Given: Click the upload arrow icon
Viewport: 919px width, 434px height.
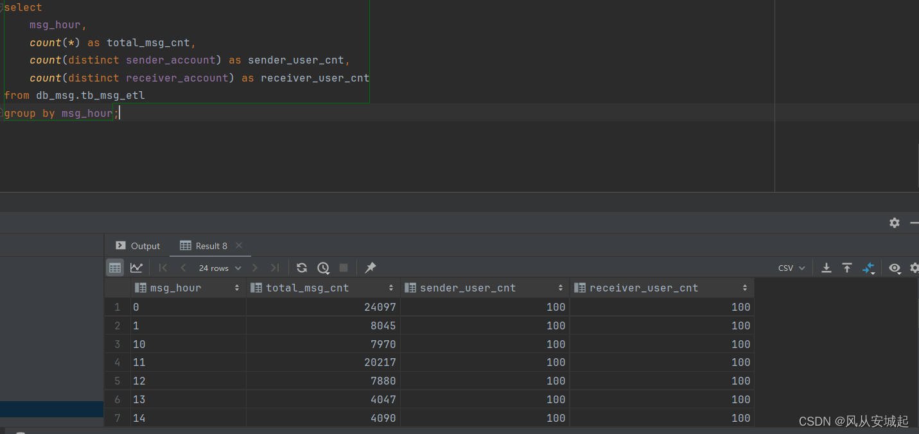Looking at the screenshot, I should pos(847,268).
